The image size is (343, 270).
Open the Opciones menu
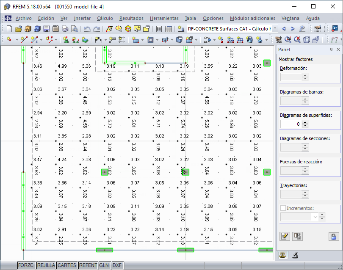click(213, 18)
